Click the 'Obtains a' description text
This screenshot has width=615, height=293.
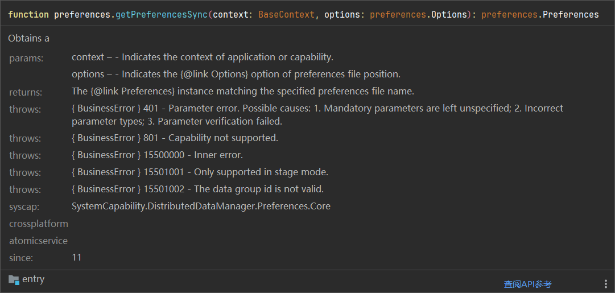click(x=28, y=38)
